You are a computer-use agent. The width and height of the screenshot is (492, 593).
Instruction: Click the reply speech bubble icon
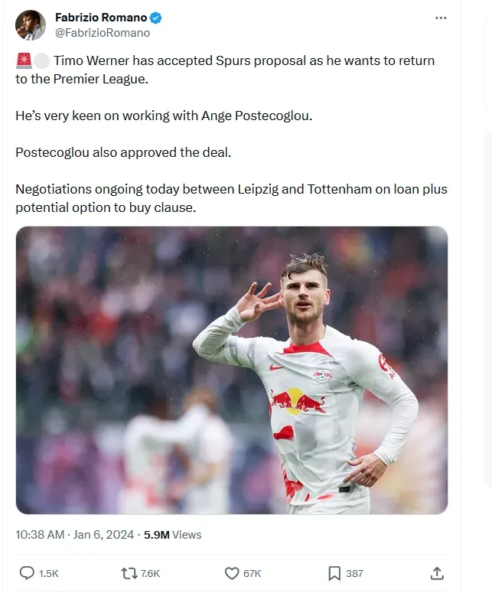[x=26, y=572]
